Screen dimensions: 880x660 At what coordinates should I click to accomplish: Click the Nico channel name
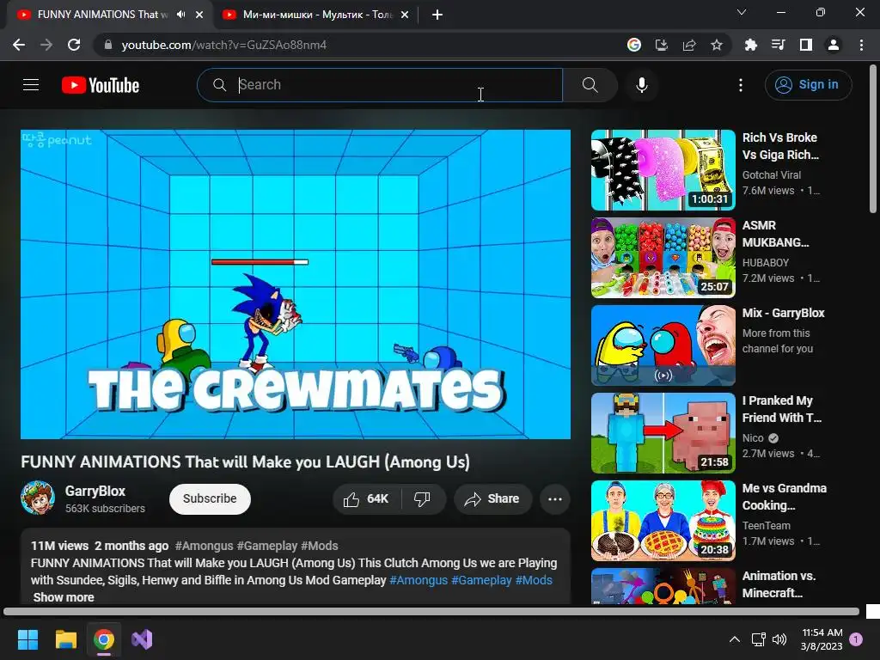[x=753, y=437]
